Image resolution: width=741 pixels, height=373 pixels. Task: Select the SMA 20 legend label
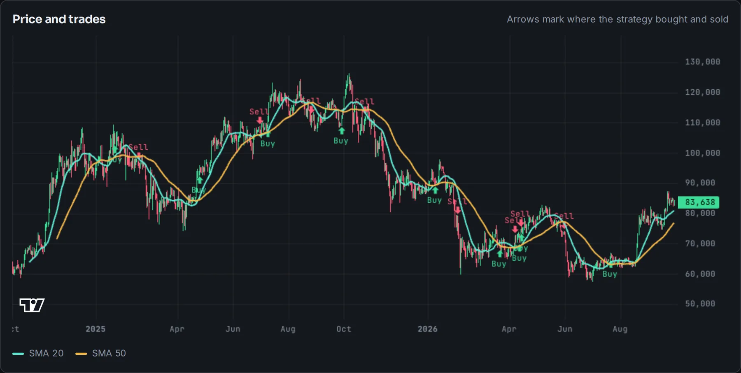click(x=46, y=353)
